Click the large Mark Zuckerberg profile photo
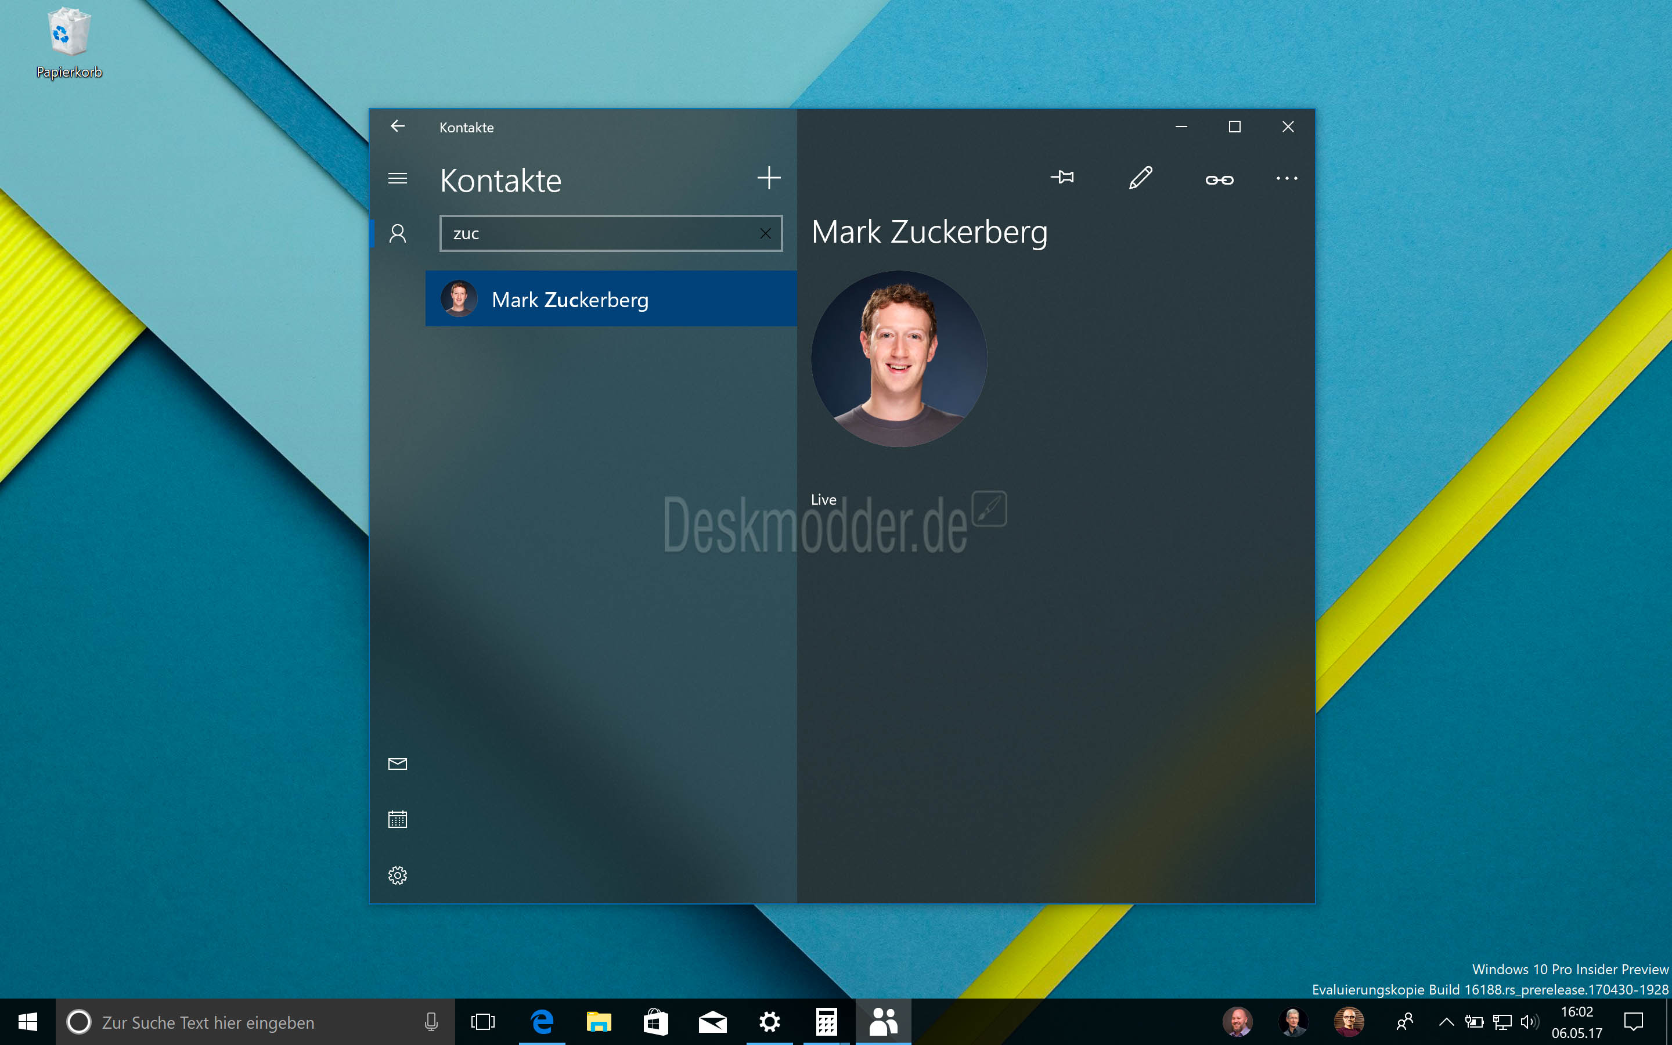1672x1045 pixels. pyautogui.click(x=899, y=359)
